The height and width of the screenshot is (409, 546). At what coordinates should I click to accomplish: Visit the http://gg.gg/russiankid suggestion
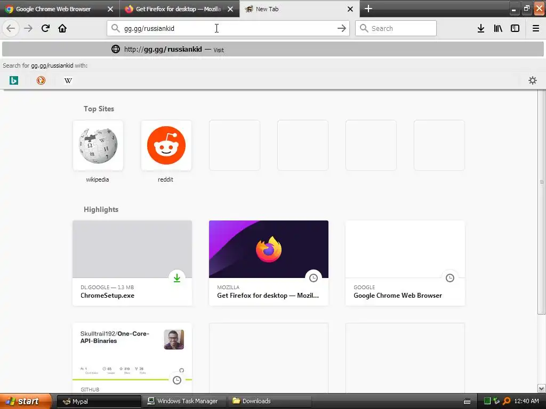pyautogui.click(x=273, y=50)
